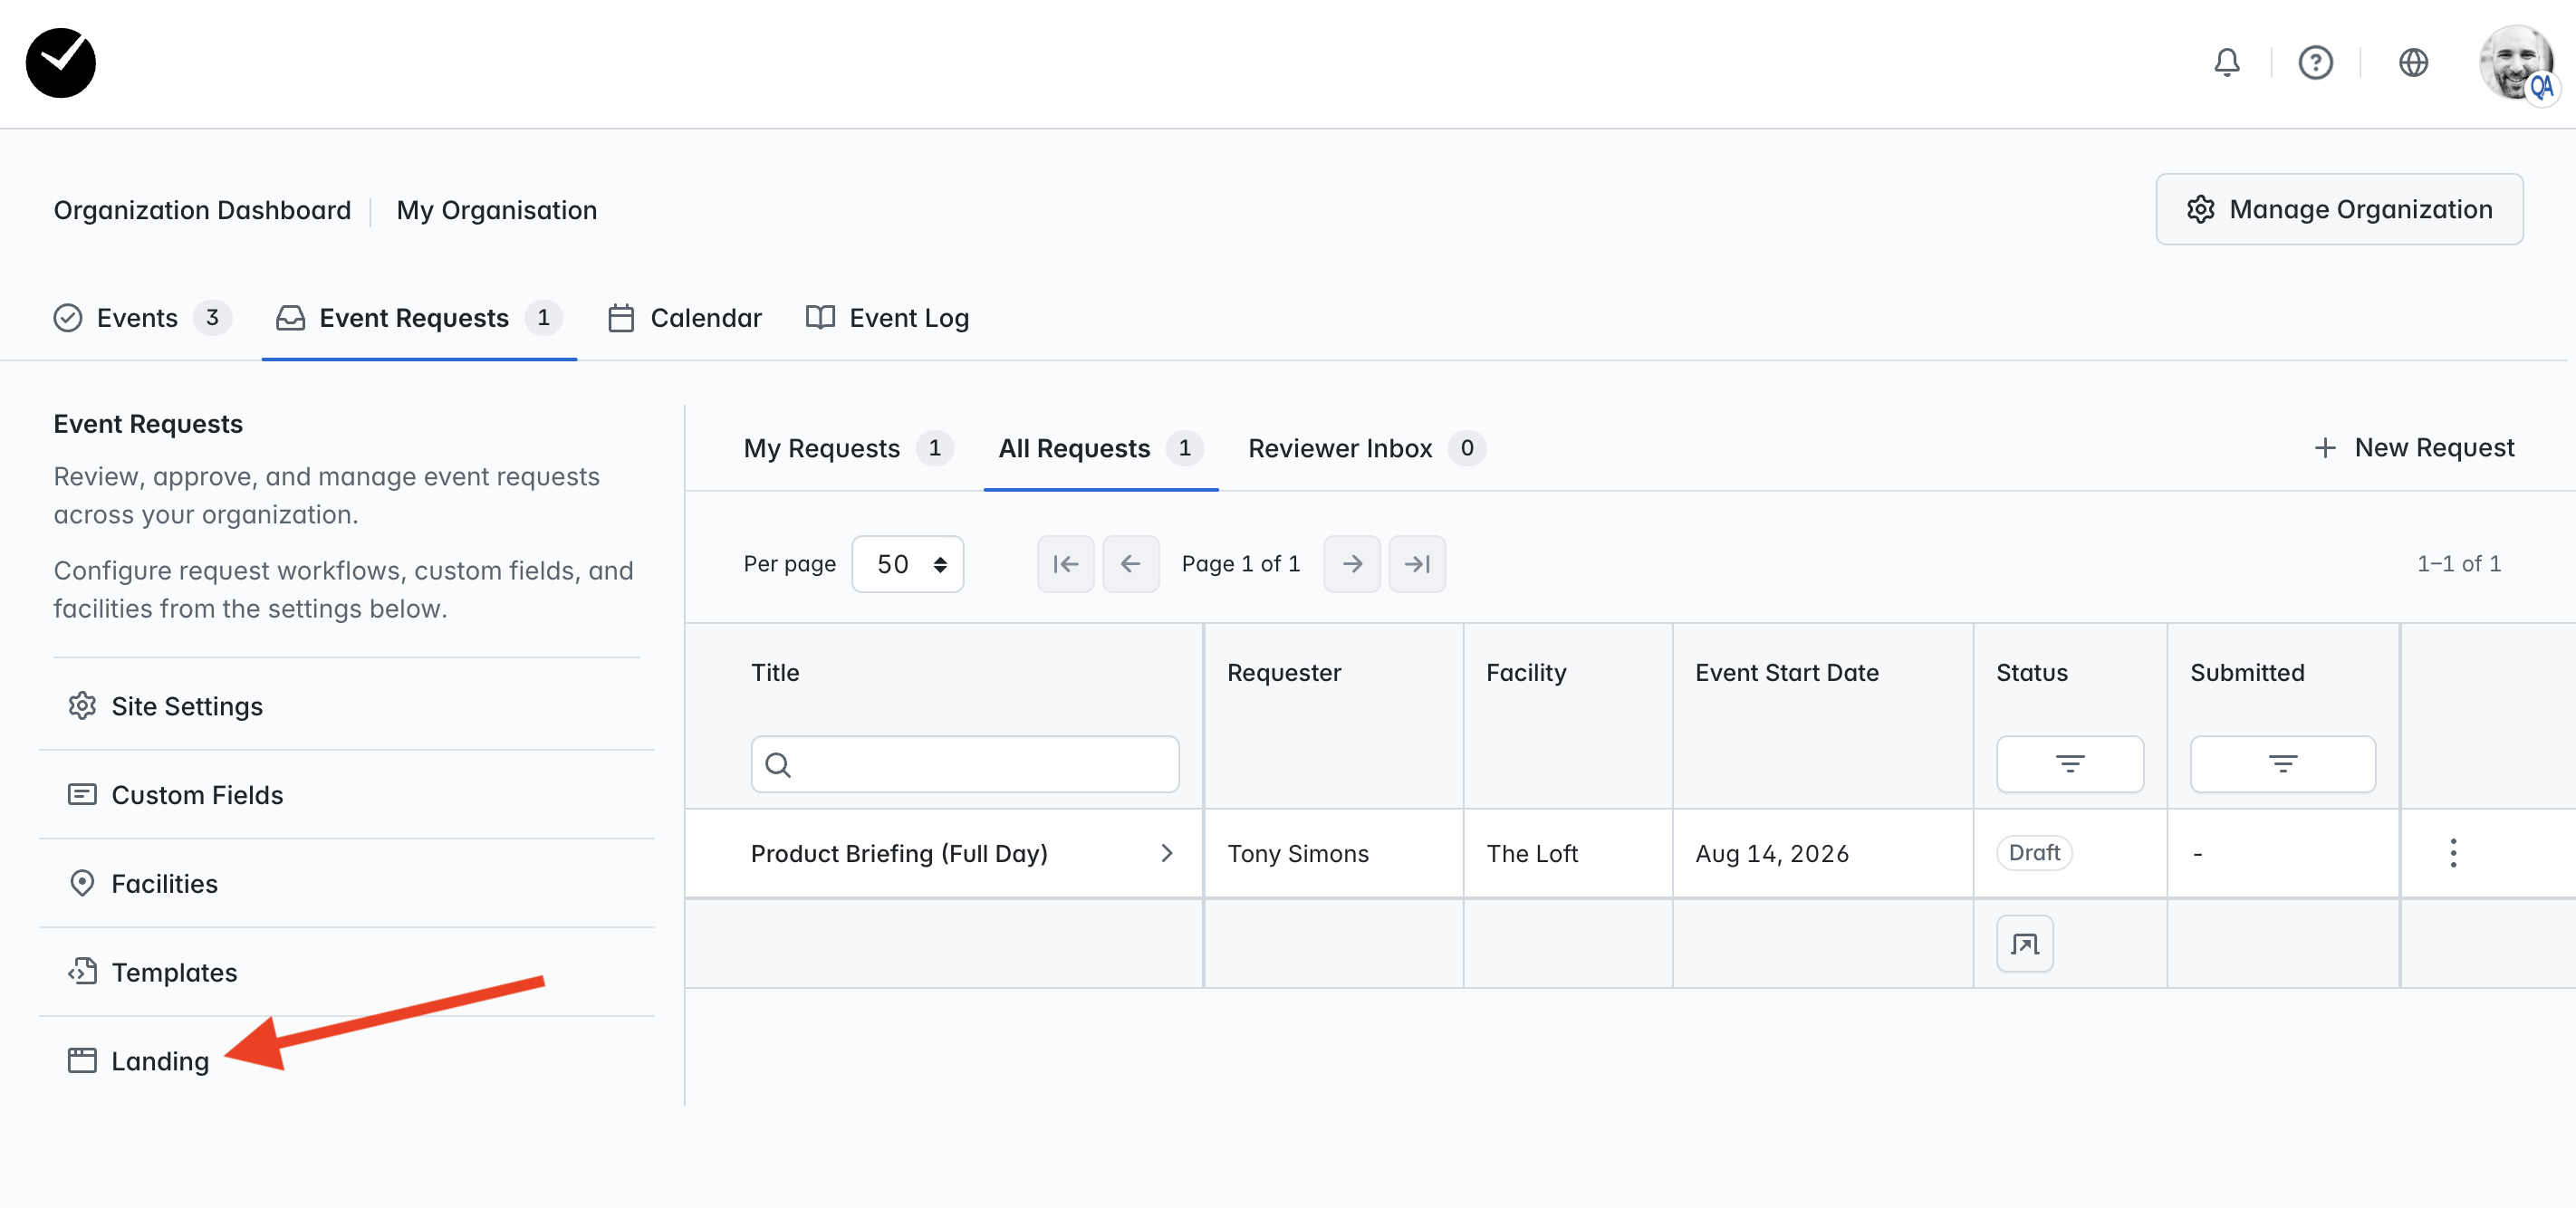Select All Requests tab

(x=1100, y=448)
